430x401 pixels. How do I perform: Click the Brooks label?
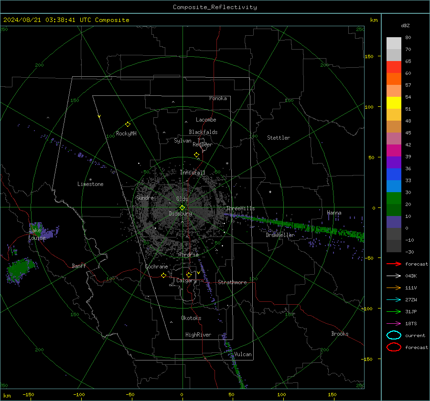click(340, 334)
